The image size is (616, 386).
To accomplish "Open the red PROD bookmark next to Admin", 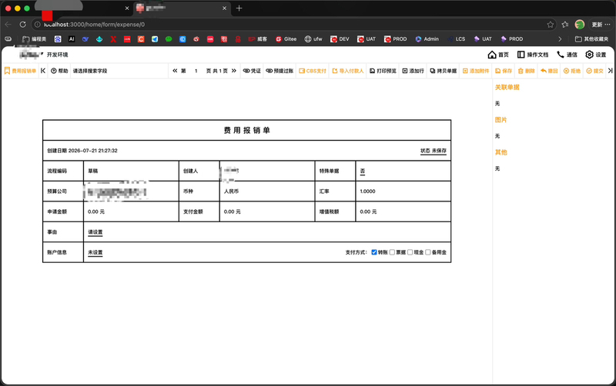I will [396, 39].
